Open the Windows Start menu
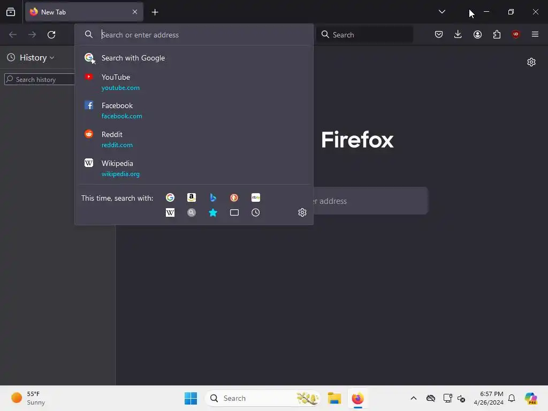 (x=191, y=398)
